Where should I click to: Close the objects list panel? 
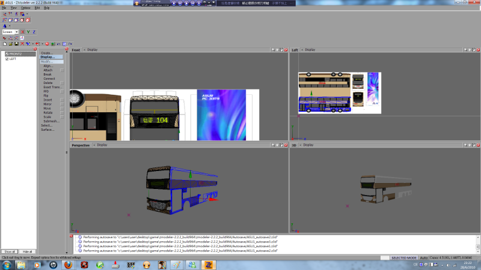(x=35, y=50)
